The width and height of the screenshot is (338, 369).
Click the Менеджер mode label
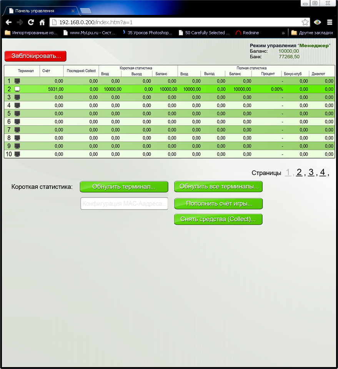pos(314,46)
